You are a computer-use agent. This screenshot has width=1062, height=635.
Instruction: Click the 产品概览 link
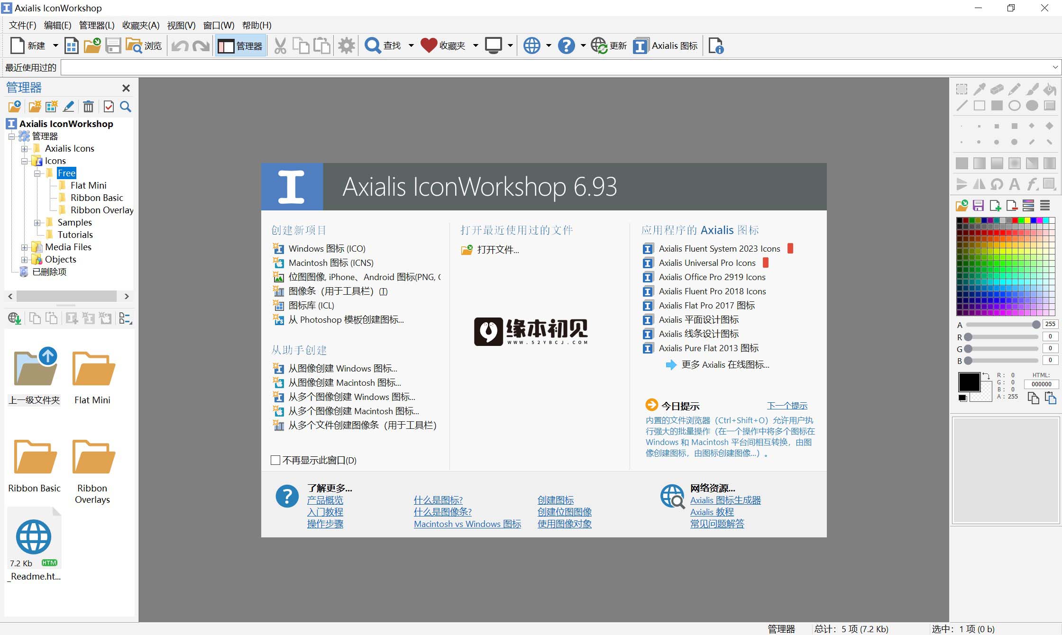[325, 500]
